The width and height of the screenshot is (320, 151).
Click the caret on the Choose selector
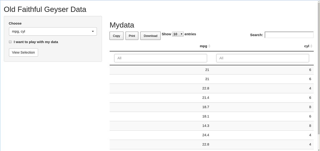tap(93, 32)
